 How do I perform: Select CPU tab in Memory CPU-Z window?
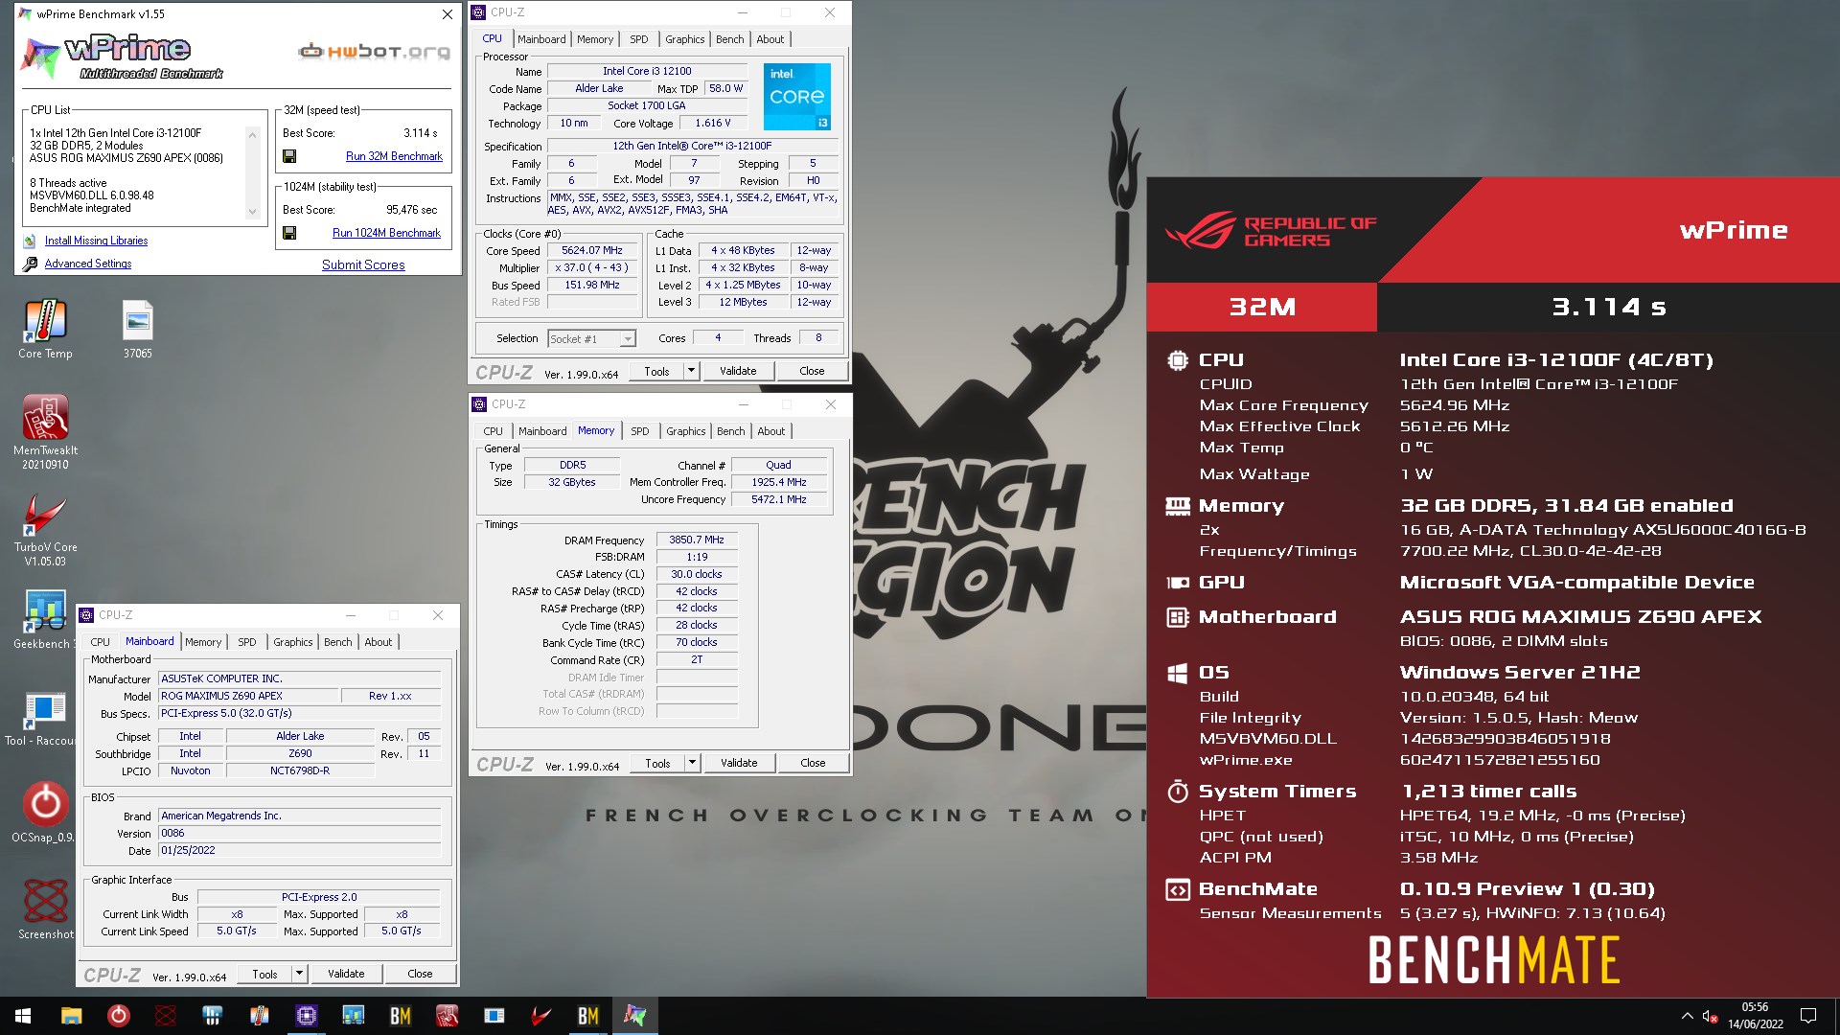tap(493, 431)
